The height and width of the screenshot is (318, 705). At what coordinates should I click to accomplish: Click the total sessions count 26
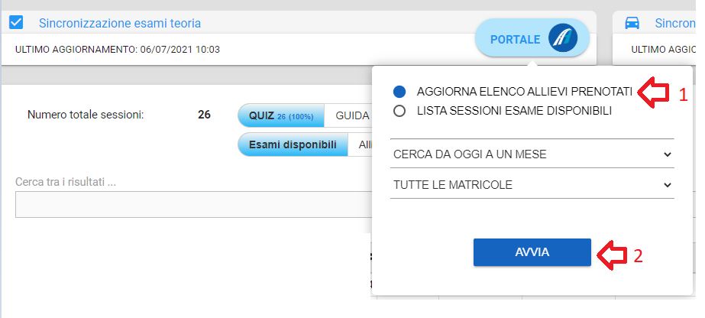tap(204, 115)
